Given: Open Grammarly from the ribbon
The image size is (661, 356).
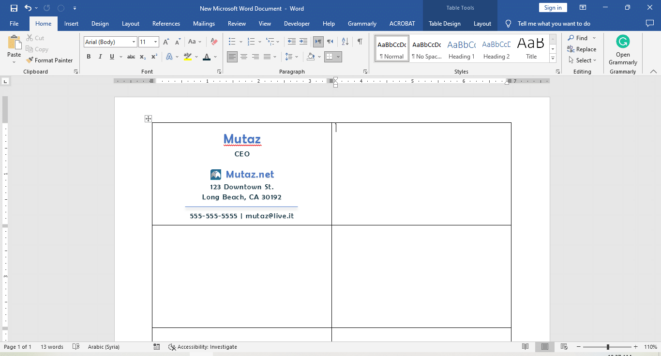Looking at the screenshot, I should pos(623,50).
